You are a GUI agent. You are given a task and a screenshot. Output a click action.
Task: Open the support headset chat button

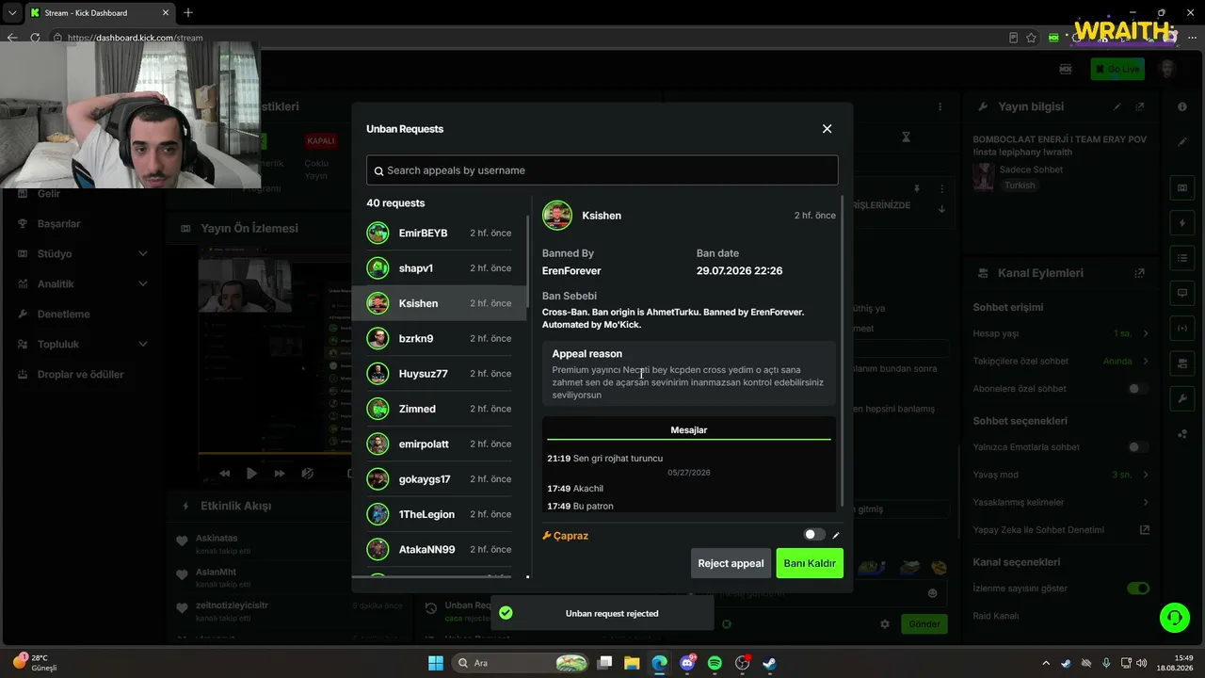pos(1175,618)
